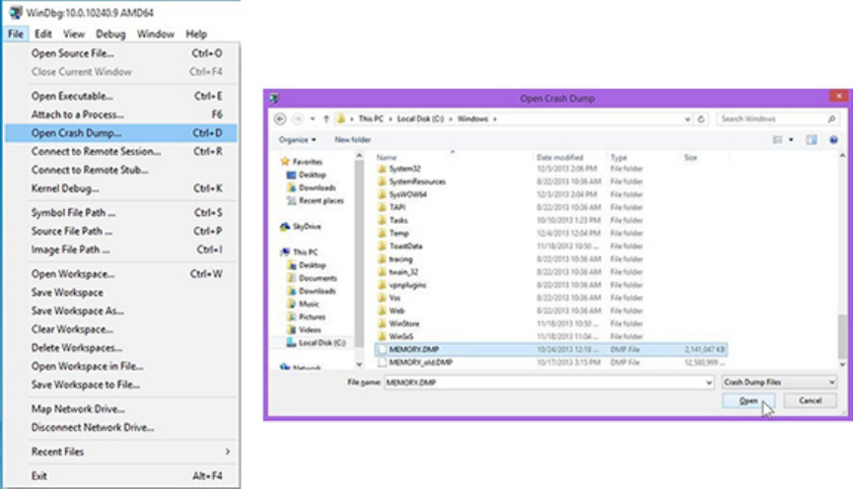Viewport: 853px width, 489px height.
Task: Expand the recent locations dropdown arrow
Action: 313,118
